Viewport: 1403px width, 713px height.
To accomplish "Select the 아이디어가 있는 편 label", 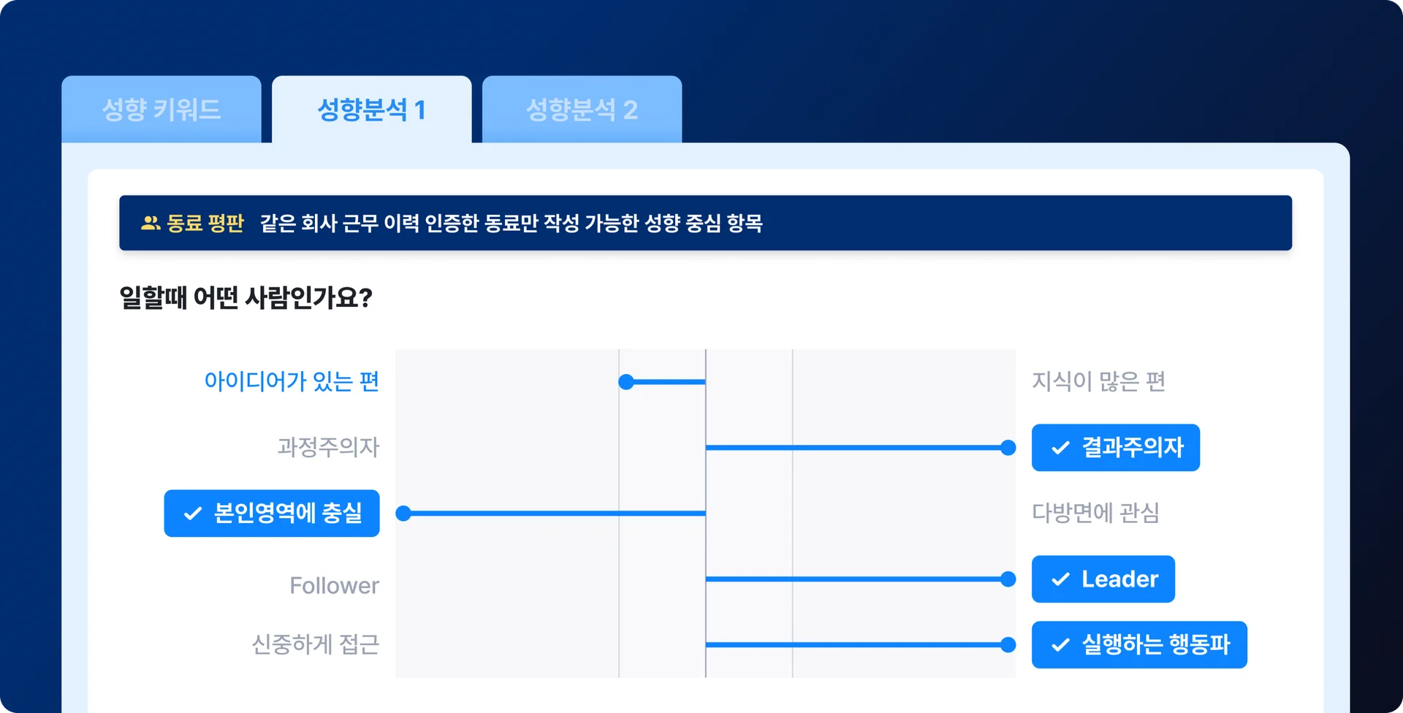I will [292, 381].
